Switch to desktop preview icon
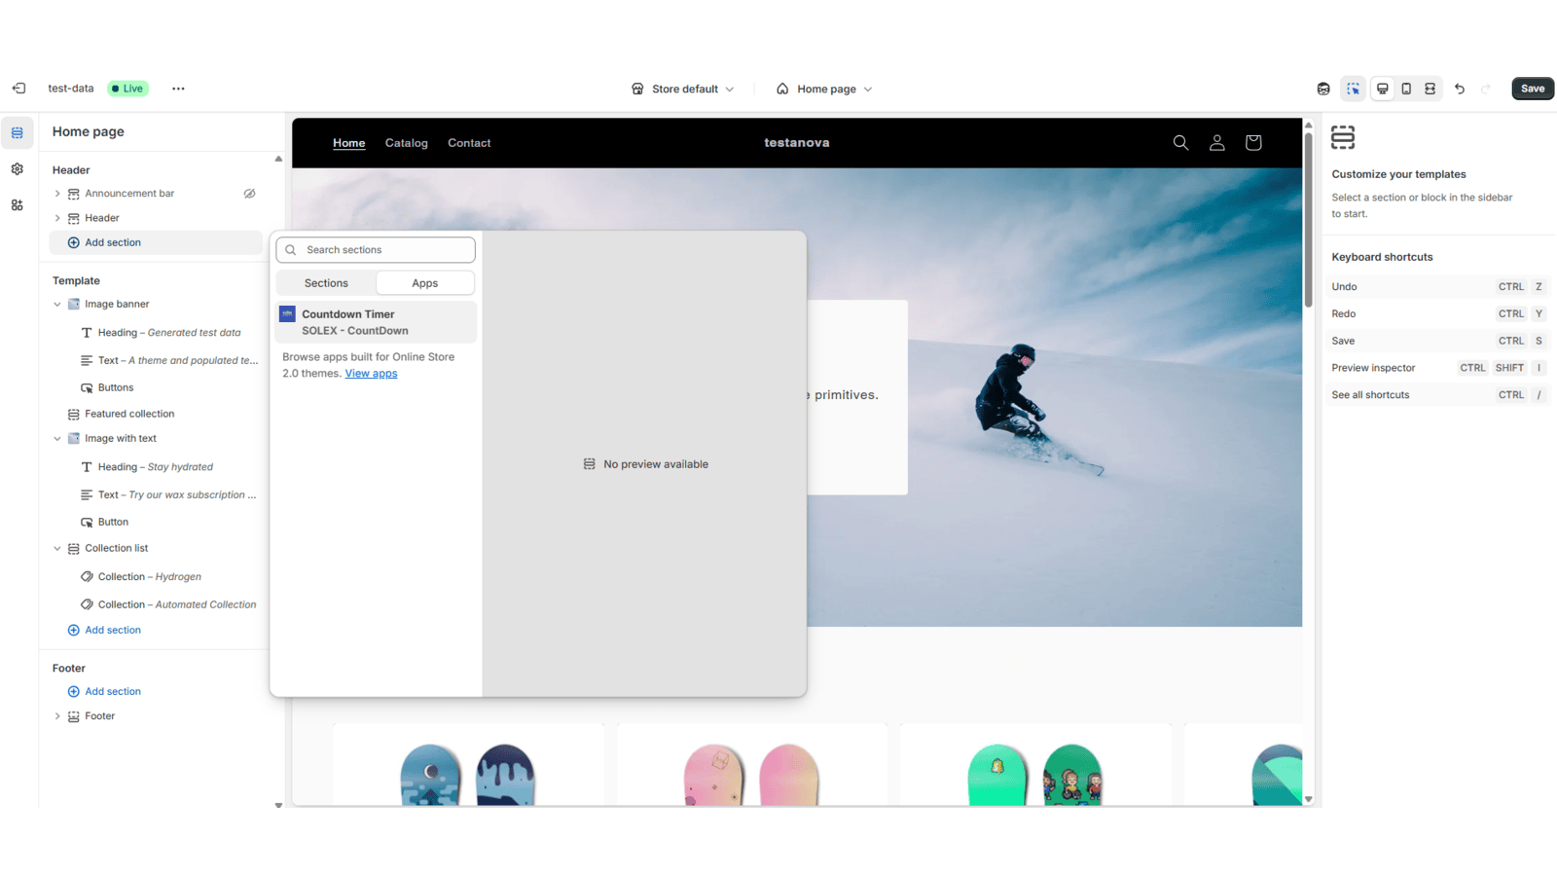The image size is (1557, 876). [x=1382, y=89]
